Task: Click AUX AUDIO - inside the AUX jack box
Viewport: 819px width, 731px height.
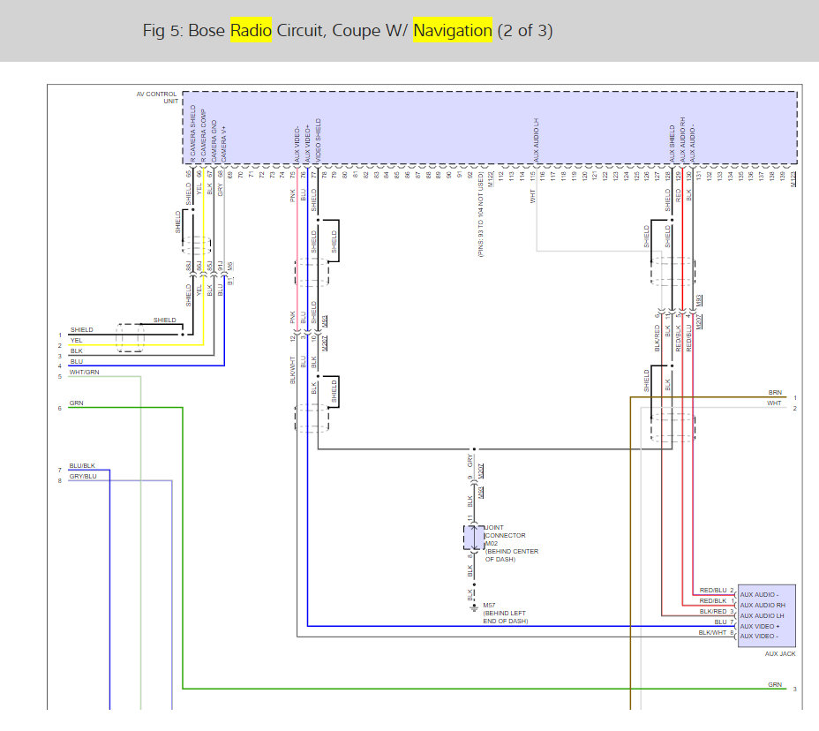Action: (x=759, y=595)
